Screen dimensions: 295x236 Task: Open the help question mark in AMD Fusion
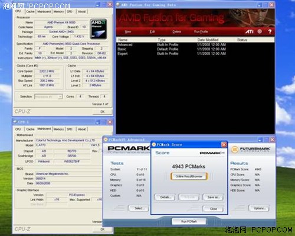270,31
